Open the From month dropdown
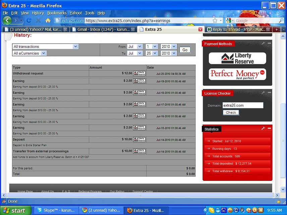Screen dimensions: 287x215 (135, 47)
